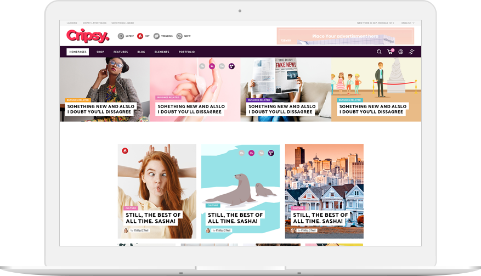Click the advertisement banner placeholder
The image size is (481, 276).
346,36
